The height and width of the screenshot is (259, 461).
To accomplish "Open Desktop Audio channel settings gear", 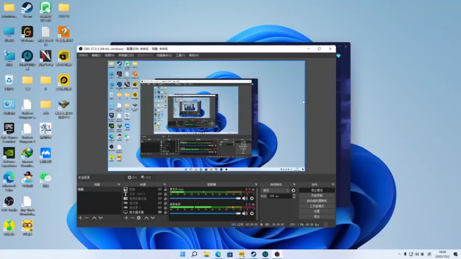I will click(252, 214).
